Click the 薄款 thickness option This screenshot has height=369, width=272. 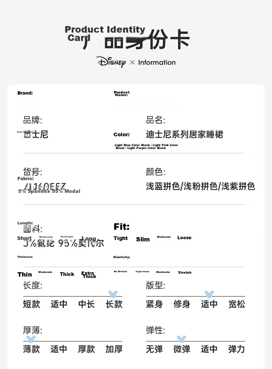point(32,349)
